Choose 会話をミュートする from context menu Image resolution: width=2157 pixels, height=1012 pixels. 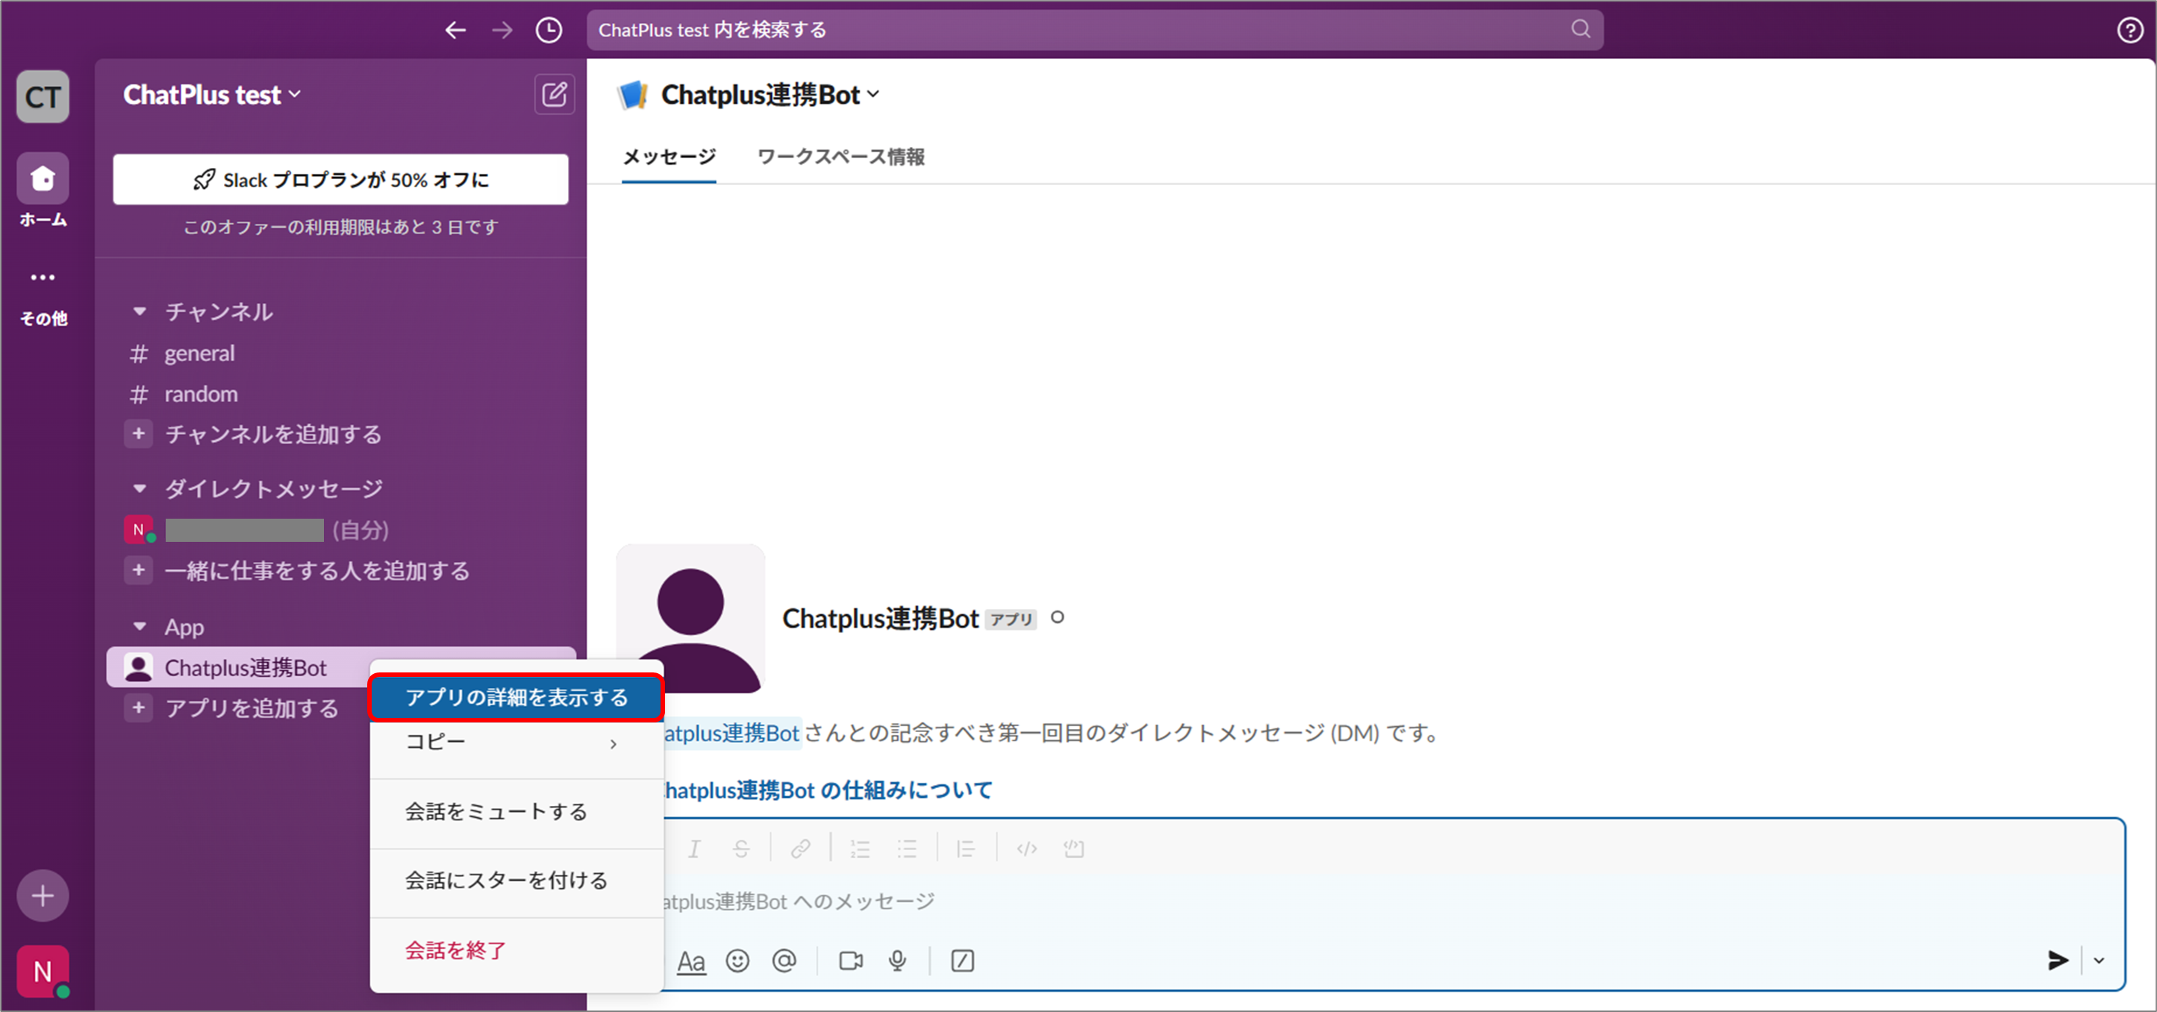tap(516, 811)
